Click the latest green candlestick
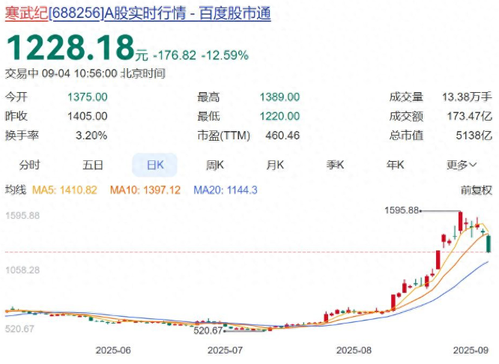Viewport: 499px width, 364px height. point(489,244)
